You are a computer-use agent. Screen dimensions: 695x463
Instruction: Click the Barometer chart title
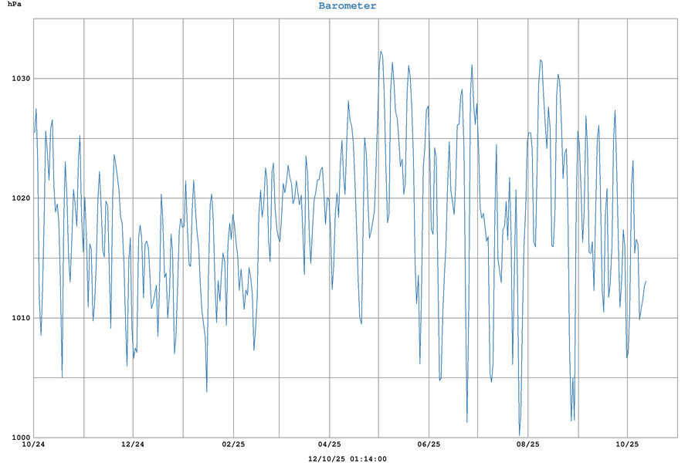[x=347, y=6]
